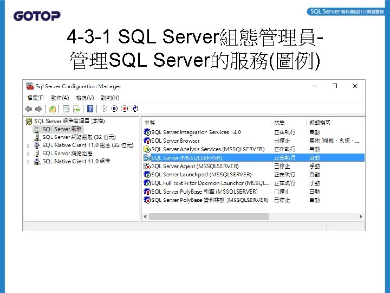Click the SQL Server PolyBase 引擎 icon
Viewport: 390px width, 293px height.
[x=147, y=192]
